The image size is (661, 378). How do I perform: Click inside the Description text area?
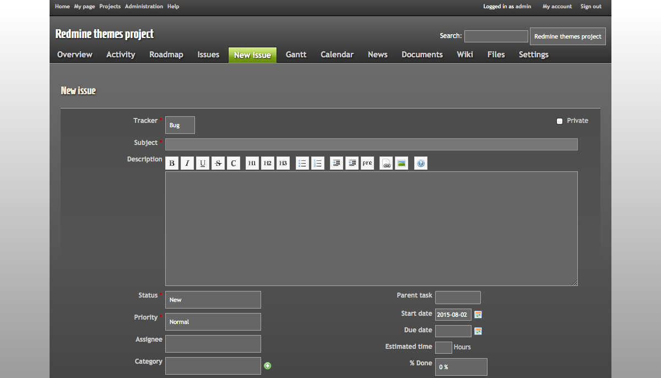click(371, 229)
